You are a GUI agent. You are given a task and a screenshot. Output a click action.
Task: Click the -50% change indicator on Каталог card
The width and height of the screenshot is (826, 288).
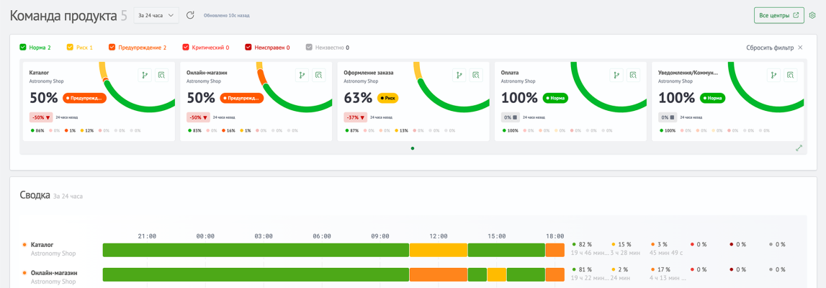point(41,117)
